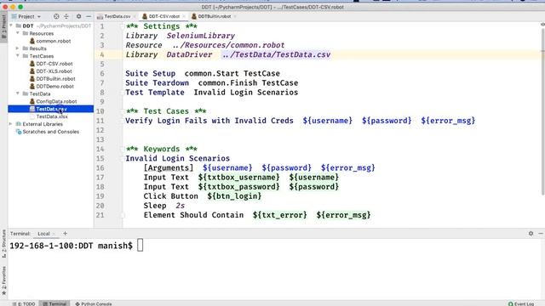
Task: Click 'SeleniumLibrary' on line 2
Action: [201, 36]
